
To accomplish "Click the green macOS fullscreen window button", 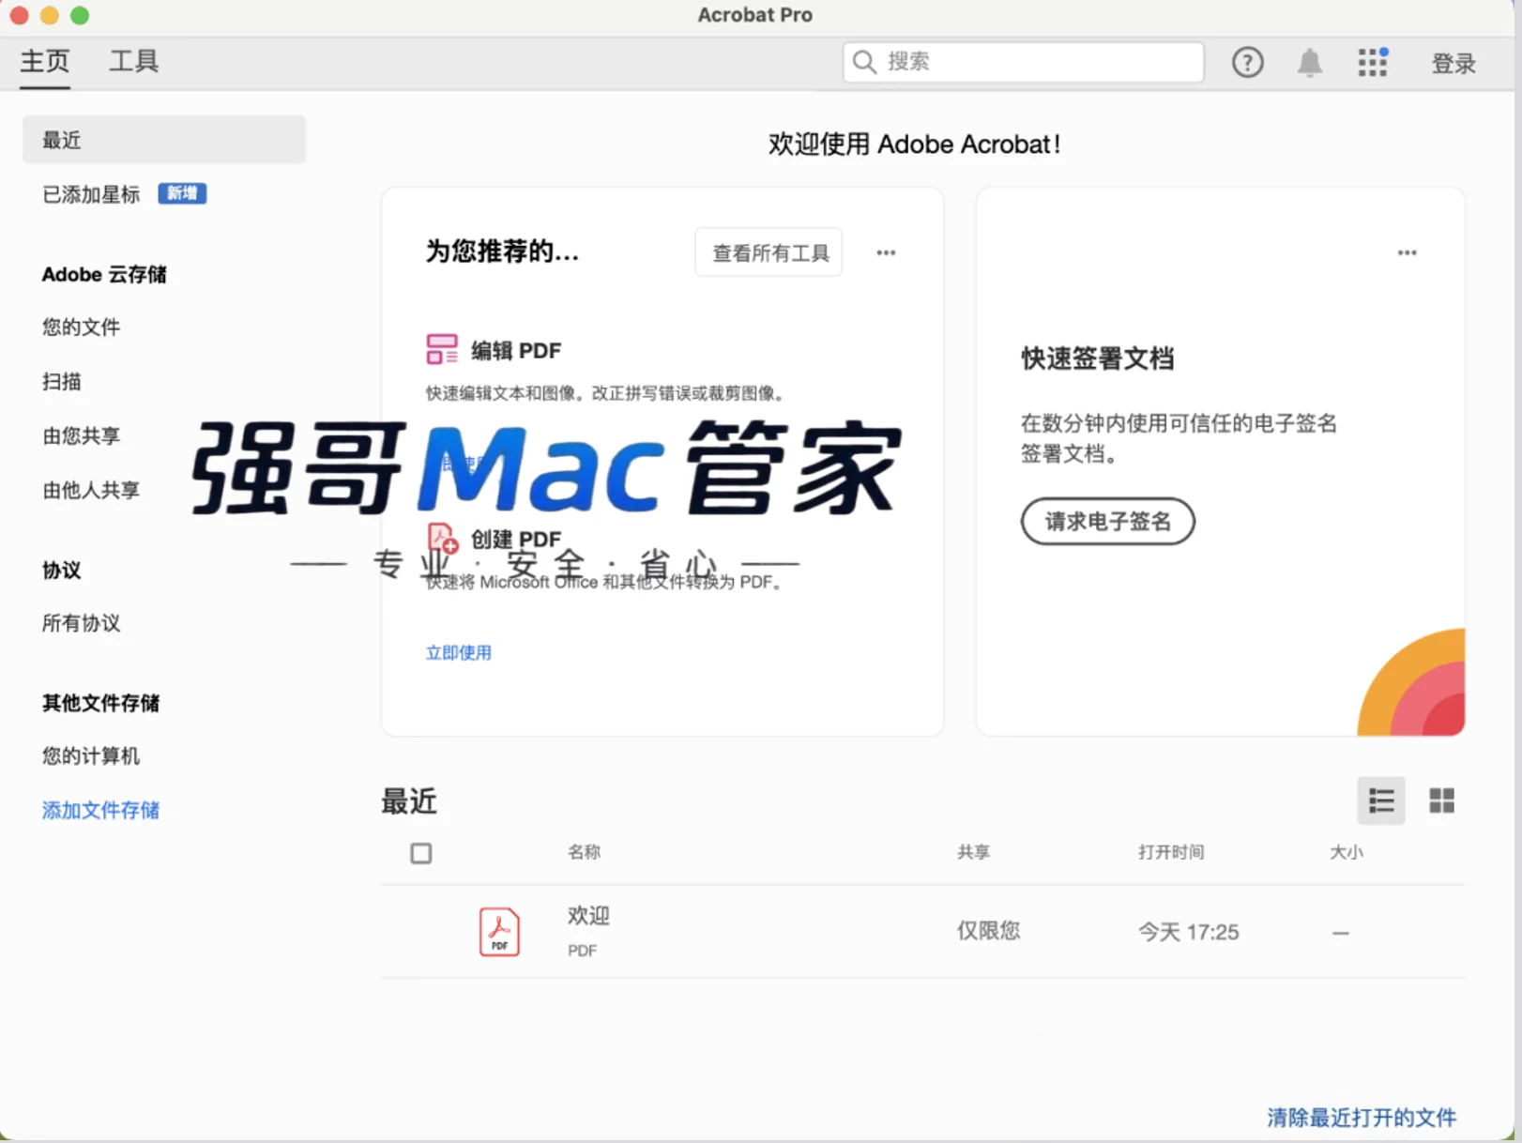I will pyautogui.click(x=80, y=15).
